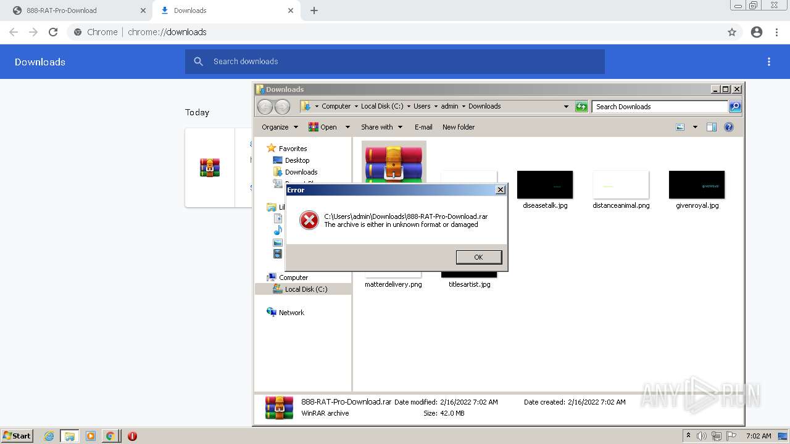Reload the Chrome page
The image size is (790, 444).
click(x=53, y=32)
